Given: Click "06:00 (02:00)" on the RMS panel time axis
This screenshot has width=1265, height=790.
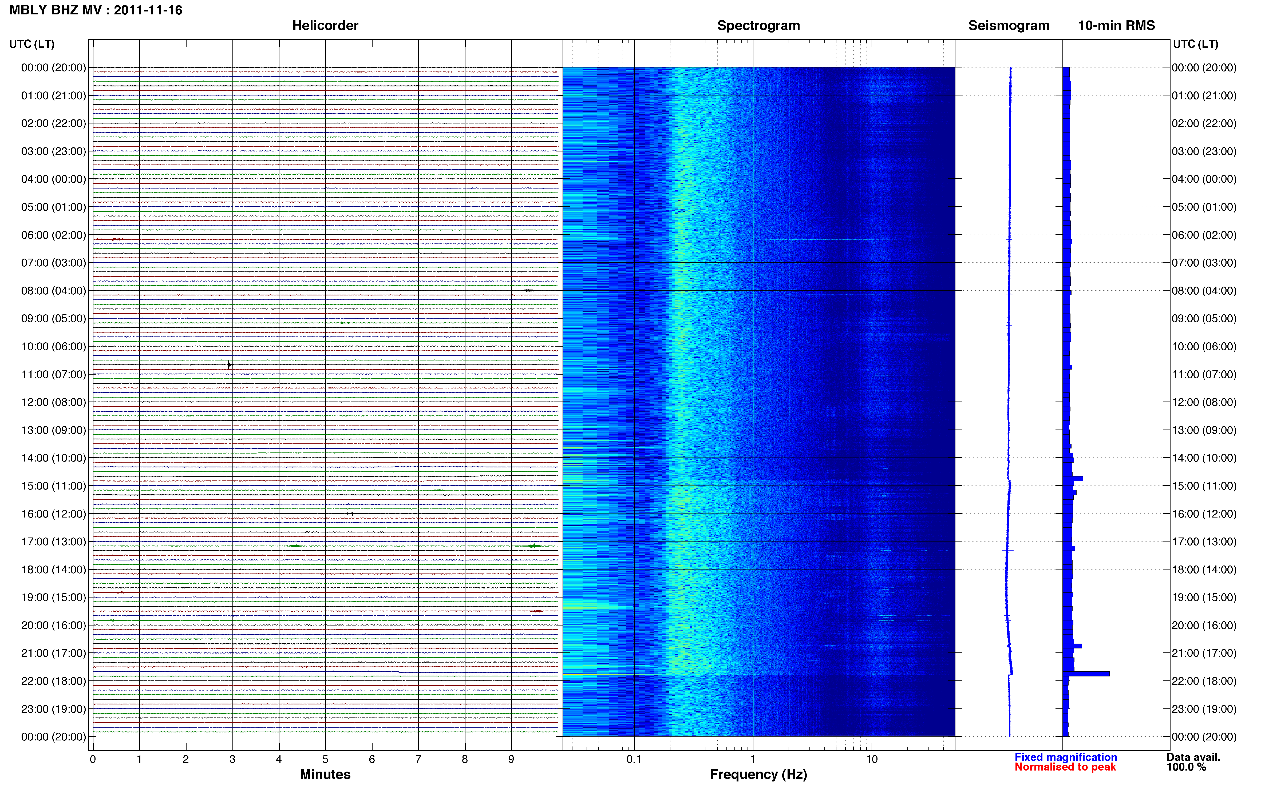Looking at the screenshot, I should pos(1204,235).
